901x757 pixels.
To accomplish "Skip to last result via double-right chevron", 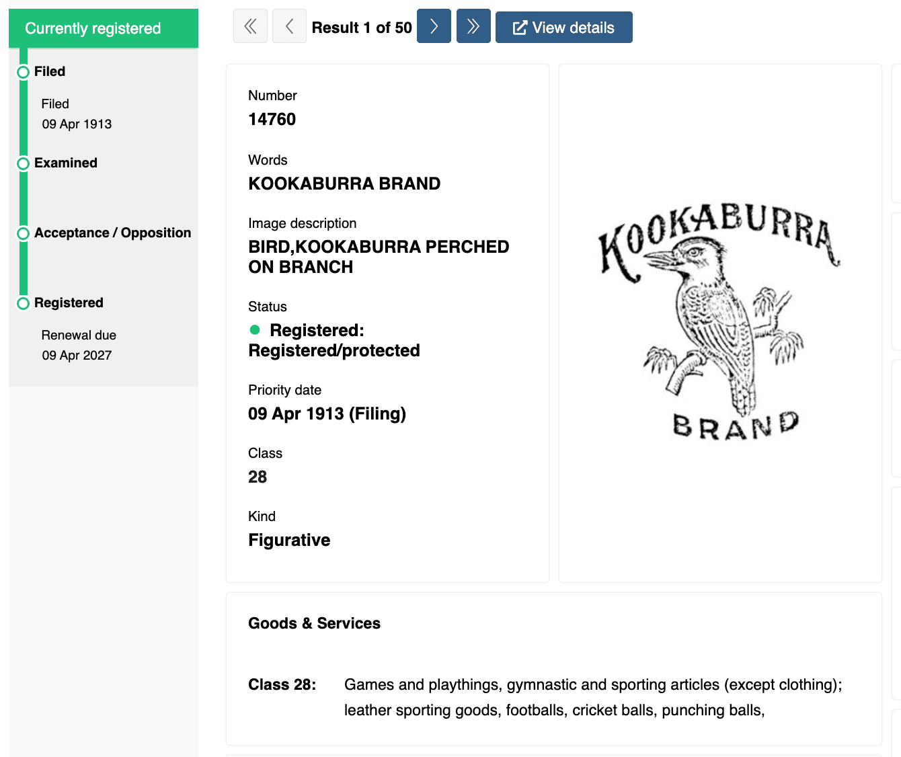I will click(473, 26).
